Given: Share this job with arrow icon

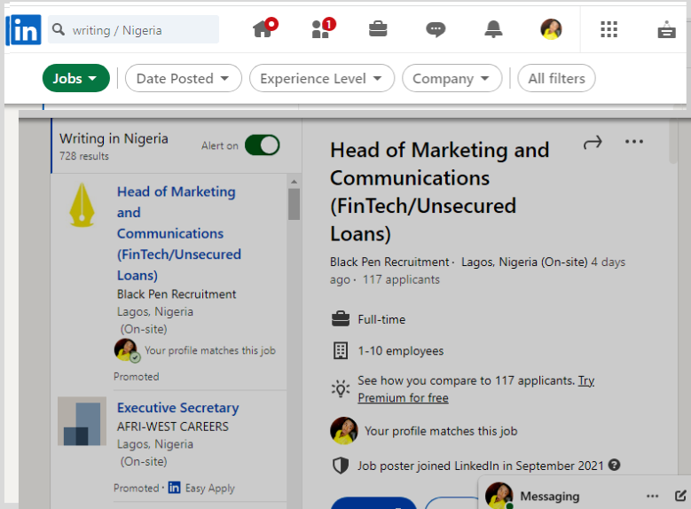Looking at the screenshot, I should click(593, 143).
